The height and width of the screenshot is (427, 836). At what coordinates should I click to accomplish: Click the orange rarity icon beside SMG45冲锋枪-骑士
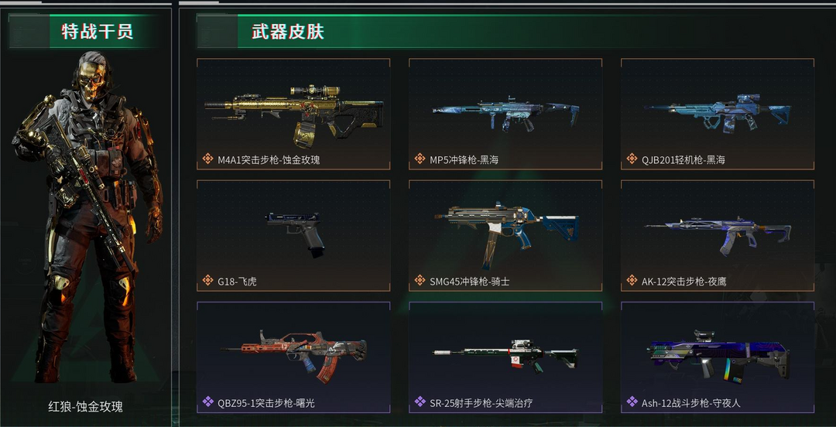point(420,280)
